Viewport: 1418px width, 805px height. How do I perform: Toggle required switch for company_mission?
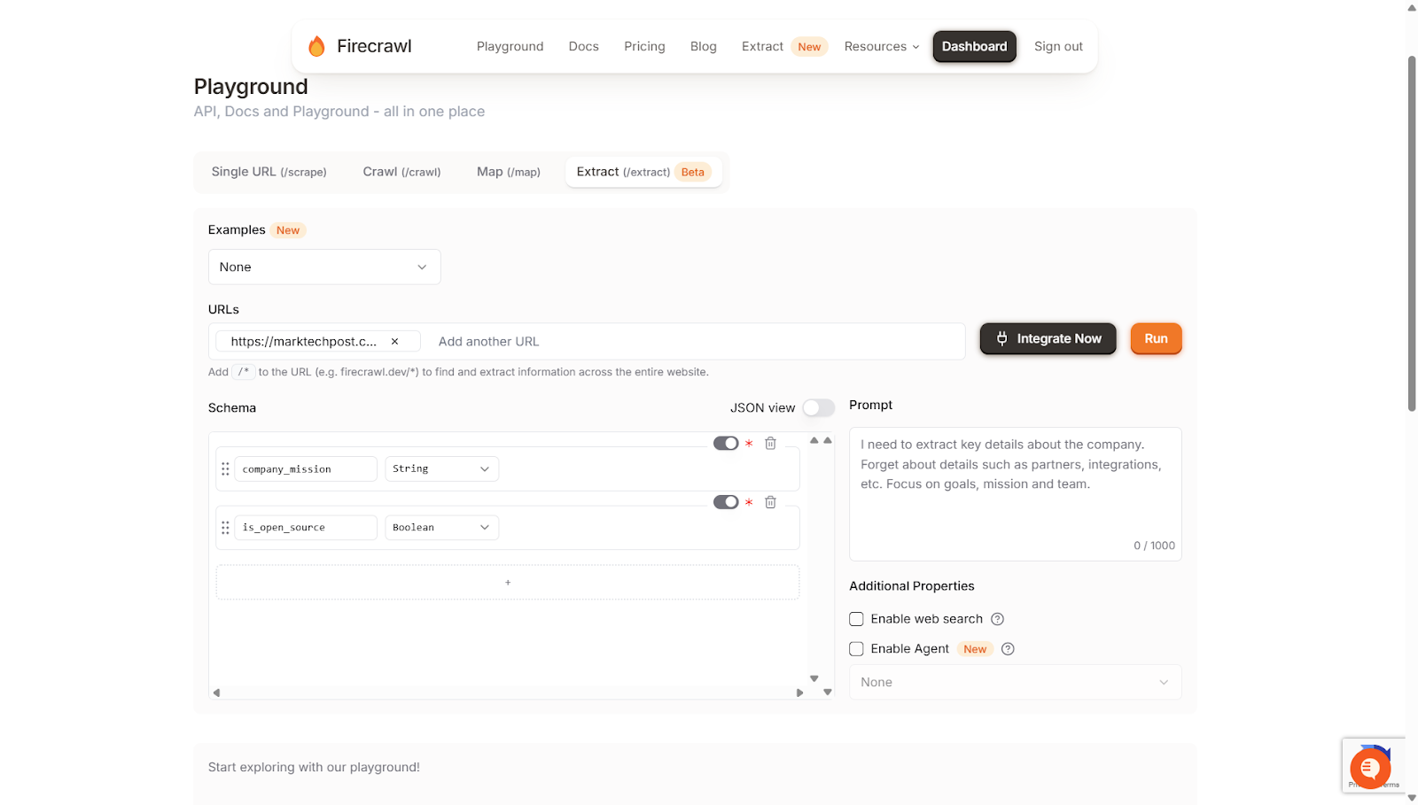coord(726,444)
